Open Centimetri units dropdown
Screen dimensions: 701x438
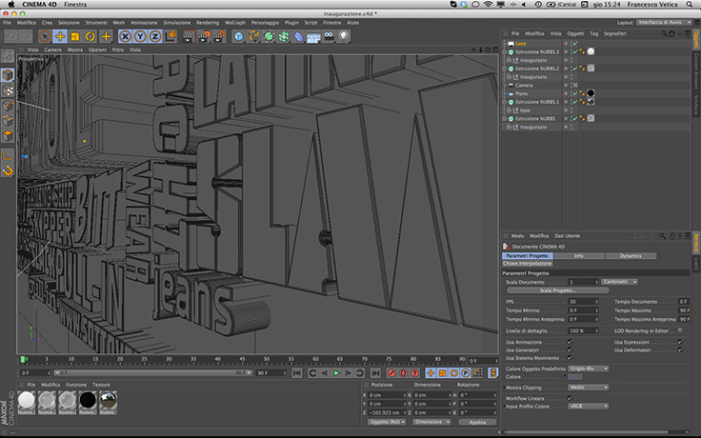[x=620, y=282]
